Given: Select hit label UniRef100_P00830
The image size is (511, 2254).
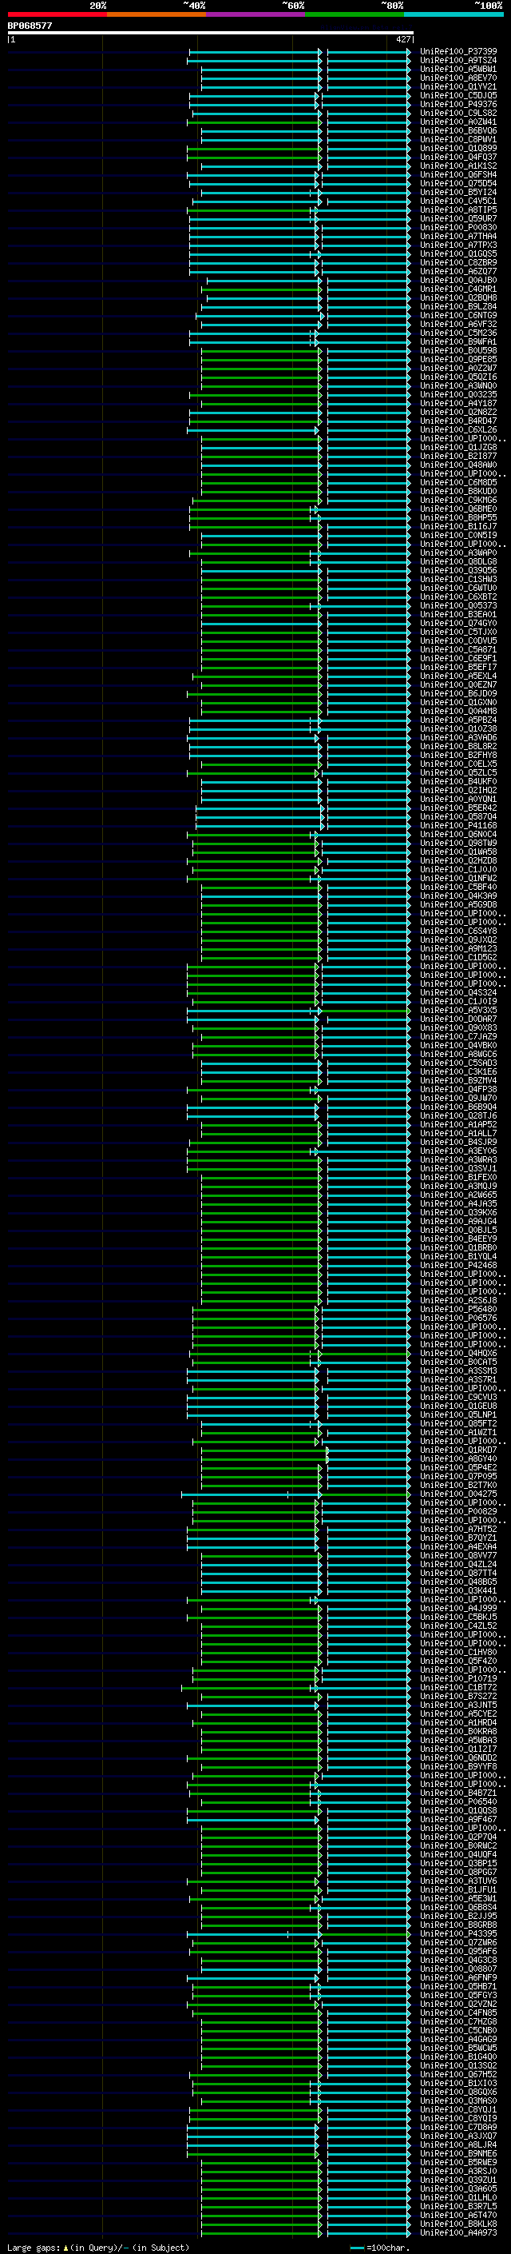Looking at the screenshot, I should pos(458,228).
